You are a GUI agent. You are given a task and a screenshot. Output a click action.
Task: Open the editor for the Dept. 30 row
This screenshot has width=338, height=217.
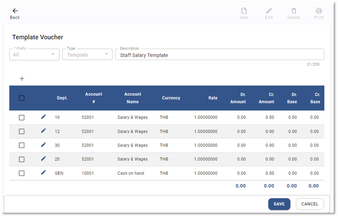43,145
